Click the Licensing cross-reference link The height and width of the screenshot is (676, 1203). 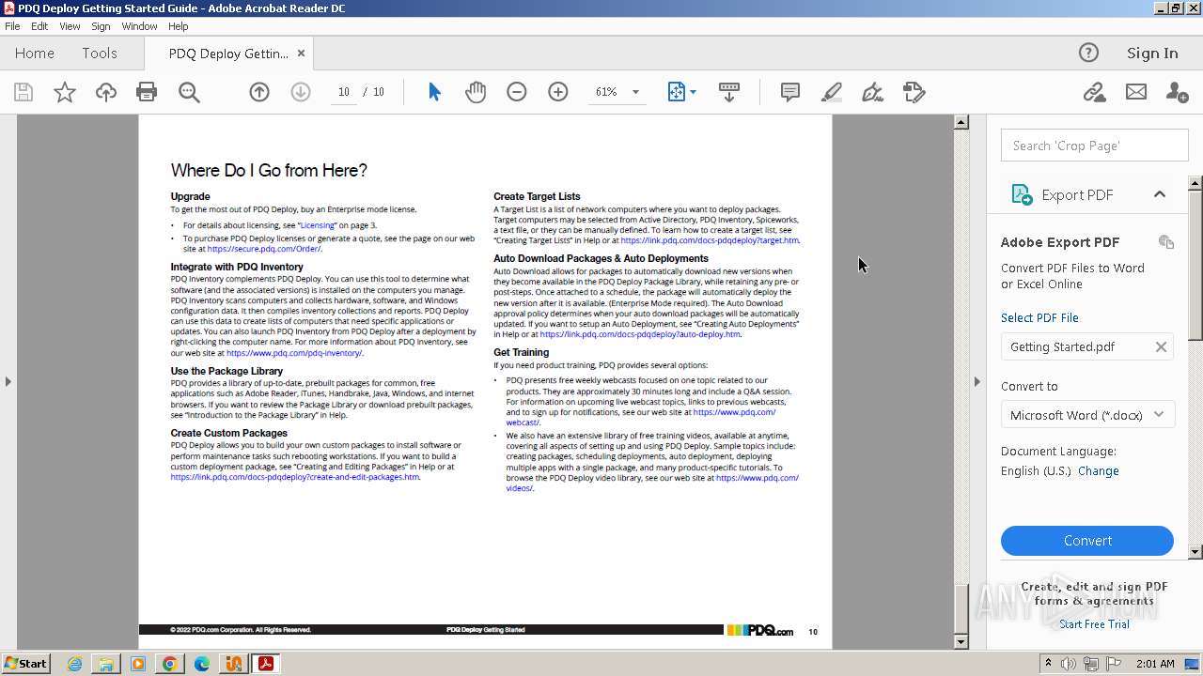point(318,225)
